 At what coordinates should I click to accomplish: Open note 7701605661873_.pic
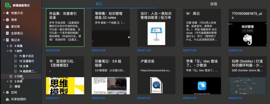[247, 27]
